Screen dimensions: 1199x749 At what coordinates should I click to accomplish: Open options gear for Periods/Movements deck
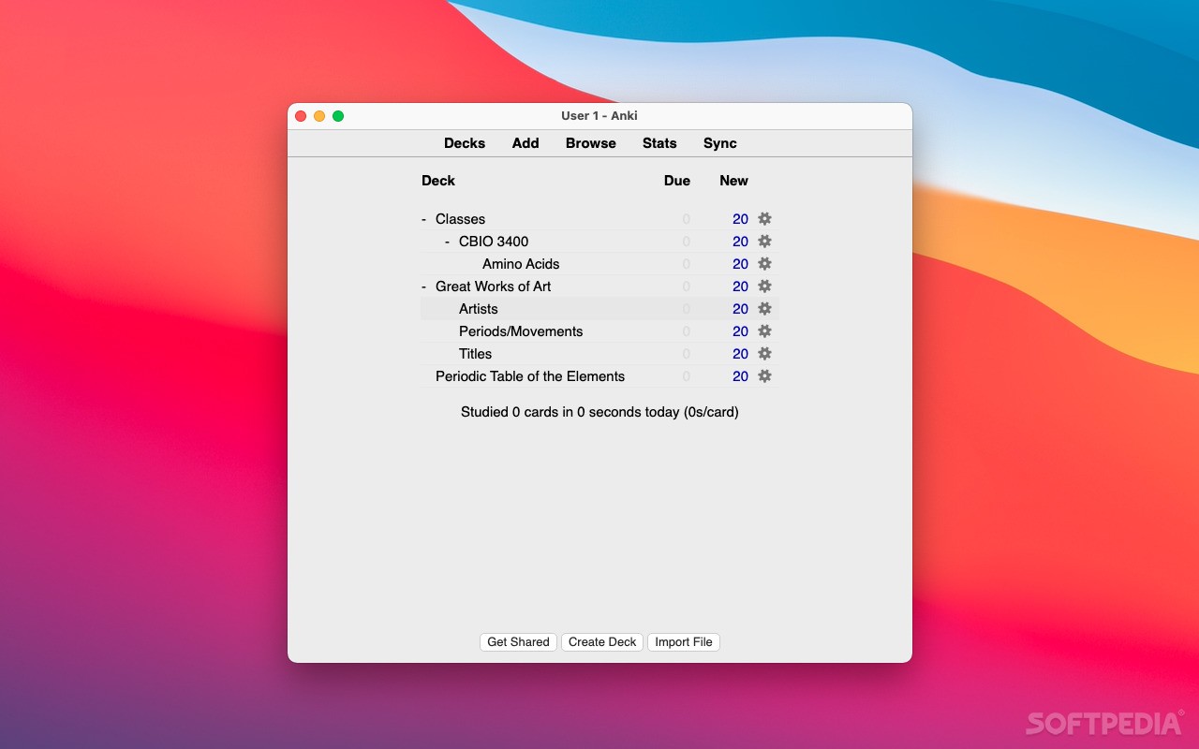click(x=764, y=330)
